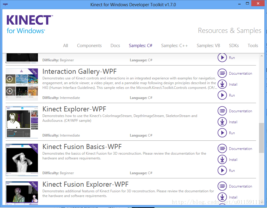Click the scrollbar up arrow
Screen dimensions: 267x208
[262, 56]
